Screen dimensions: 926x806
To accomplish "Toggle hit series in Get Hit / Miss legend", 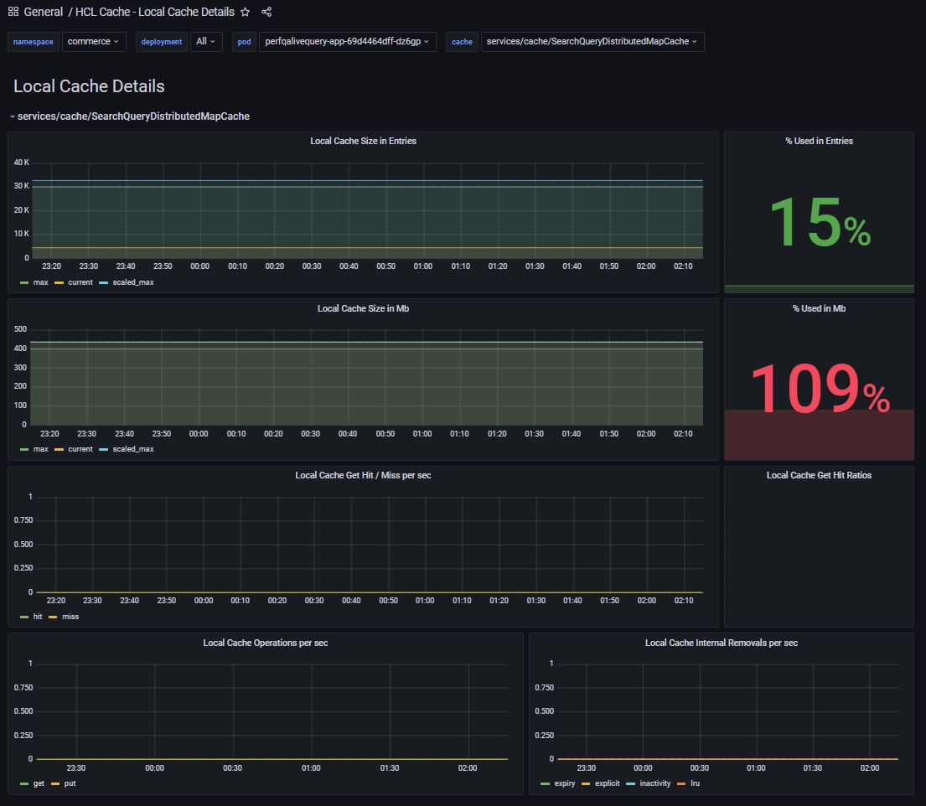I will [37, 617].
